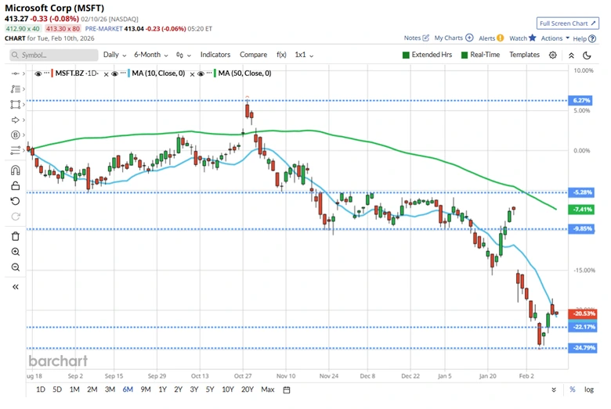Open the Daily frequency dropdown
The height and width of the screenshot is (409, 611).
(114, 55)
